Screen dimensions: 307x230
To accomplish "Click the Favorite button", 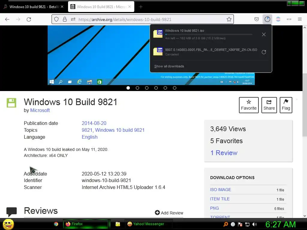I will pyautogui.click(x=249, y=105).
